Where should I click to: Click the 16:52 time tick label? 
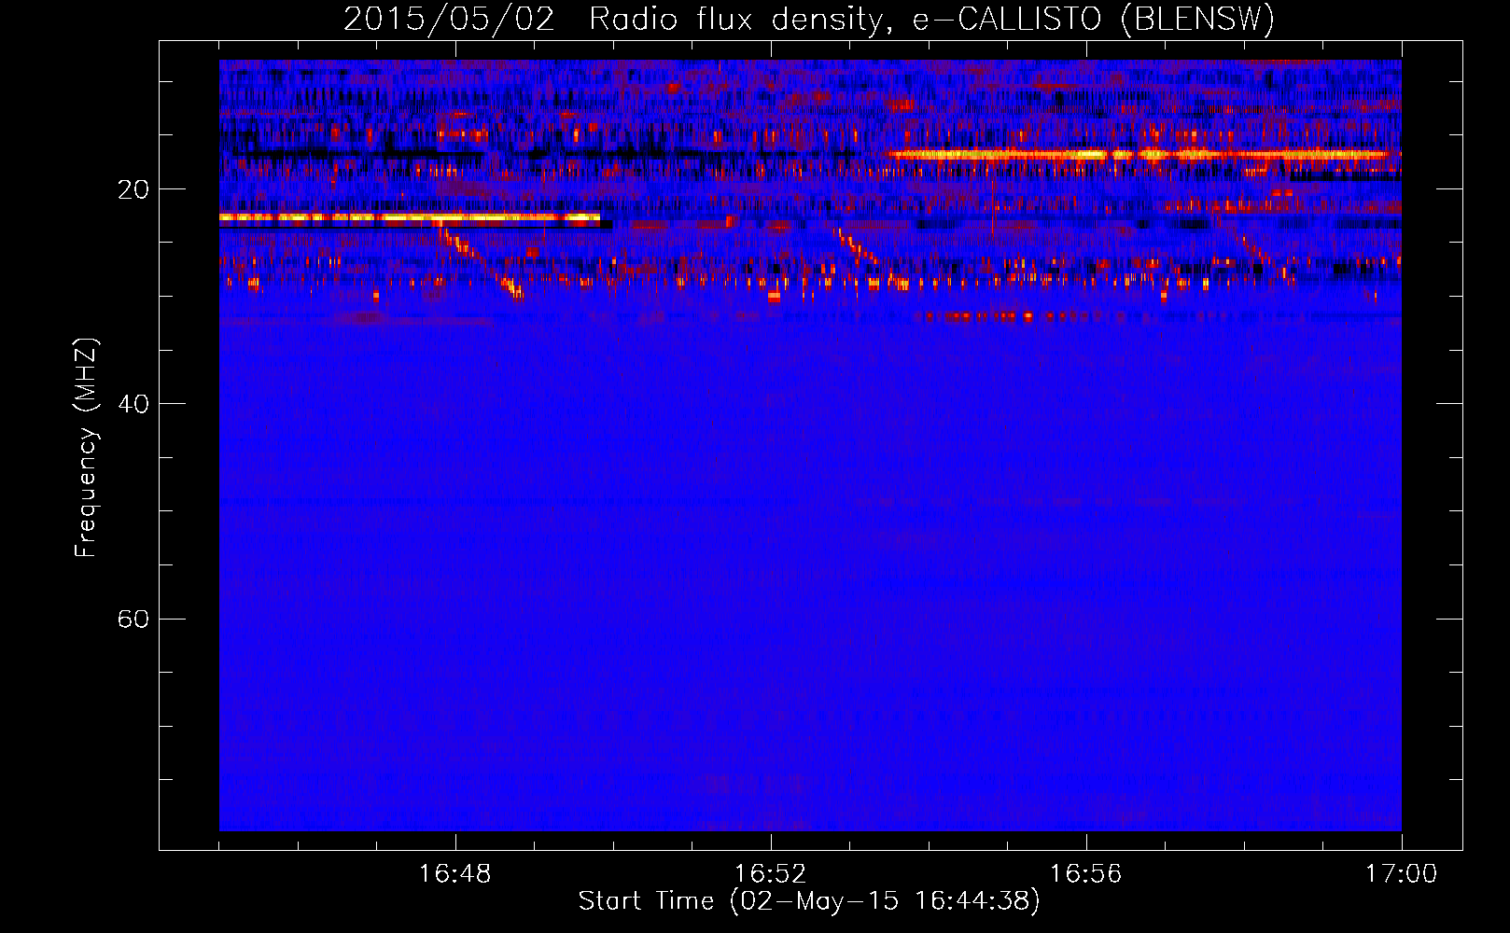(x=771, y=874)
